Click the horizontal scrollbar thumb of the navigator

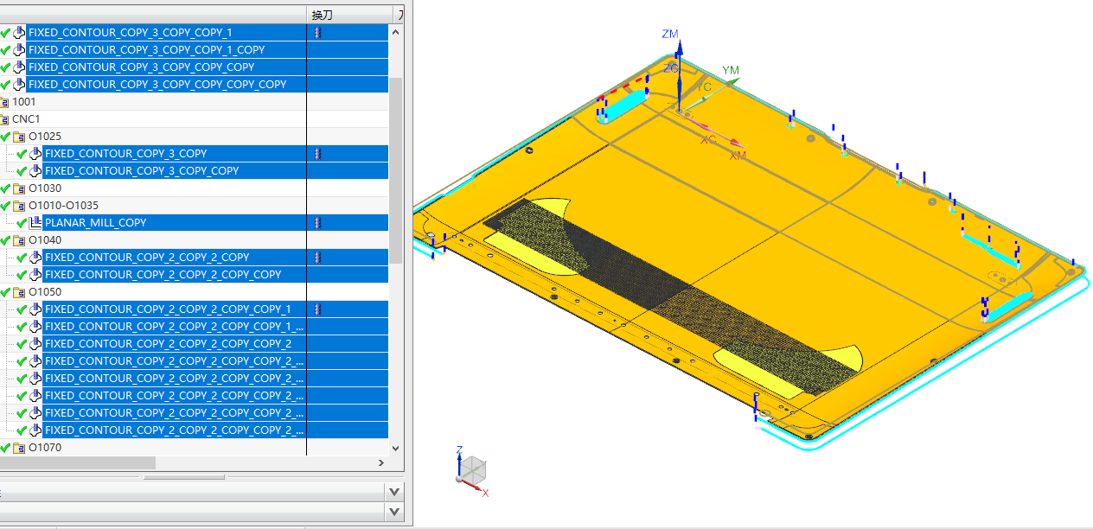click(78, 463)
